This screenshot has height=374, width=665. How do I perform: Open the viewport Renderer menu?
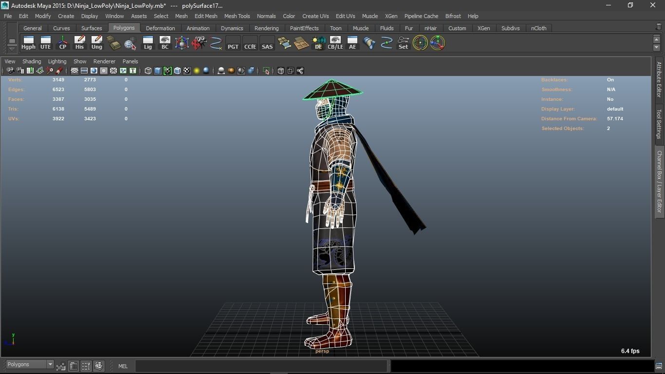coord(104,61)
